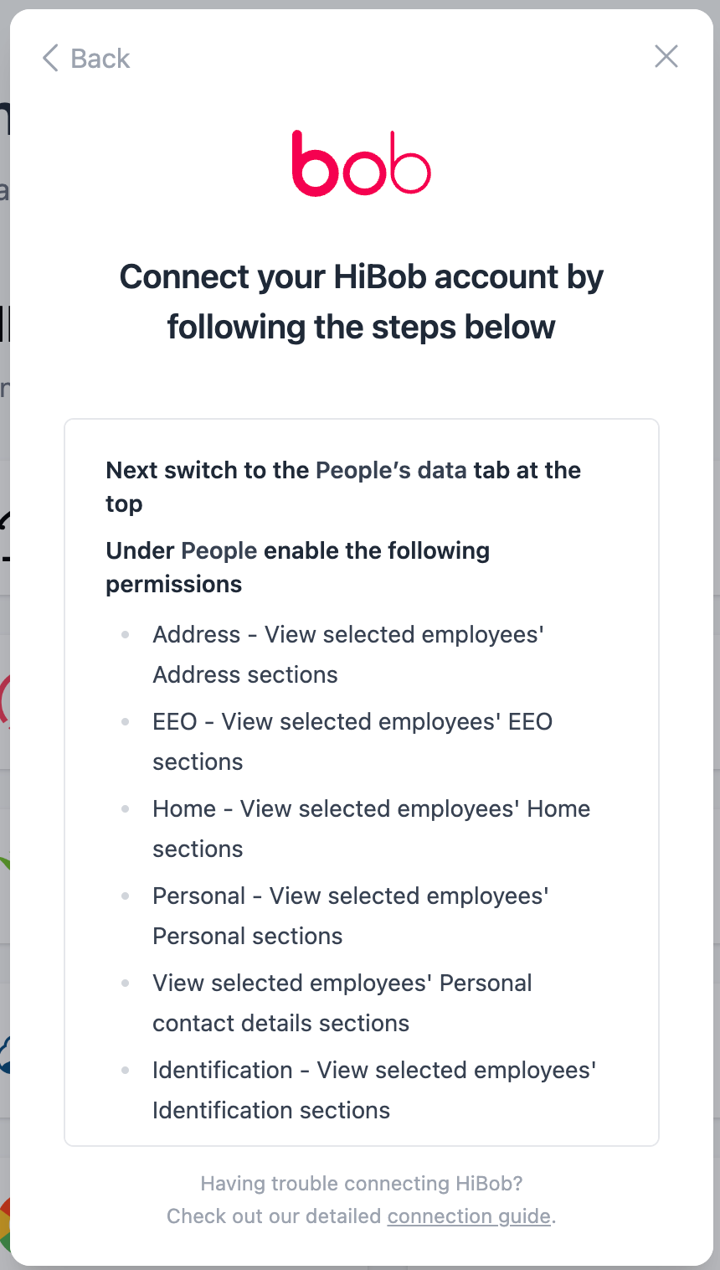Click the pink bob logo
This screenshot has height=1270, width=720.
point(361,163)
